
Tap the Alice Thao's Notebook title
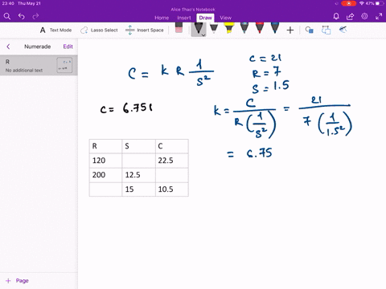(193, 10)
